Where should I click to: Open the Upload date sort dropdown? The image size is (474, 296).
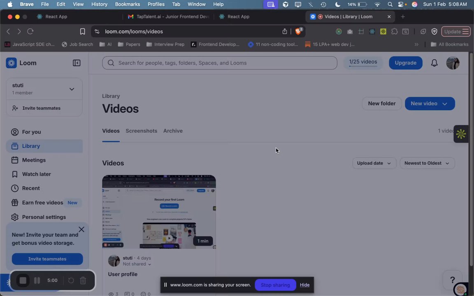pos(374,163)
